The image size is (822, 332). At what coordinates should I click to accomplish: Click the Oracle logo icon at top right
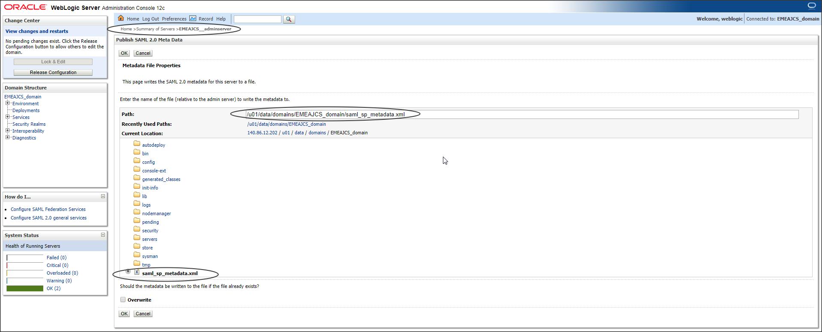811,6
